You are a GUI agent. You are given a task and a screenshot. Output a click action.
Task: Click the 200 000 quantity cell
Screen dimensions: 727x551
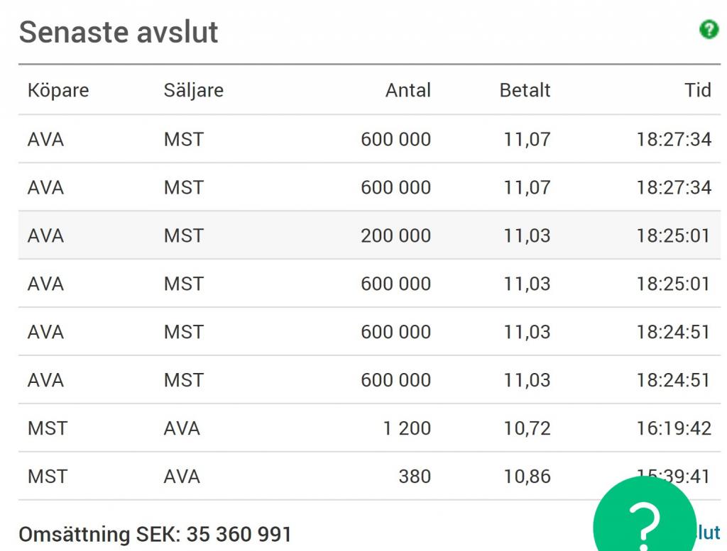396,235
